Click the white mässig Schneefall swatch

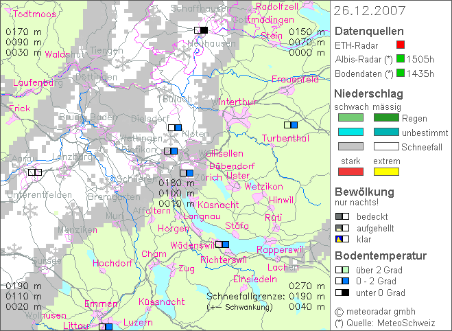pos(386,146)
